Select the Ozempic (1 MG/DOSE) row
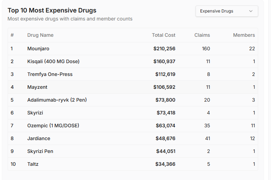The height and width of the screenshot is (180, 271). [x=53, y=126]
